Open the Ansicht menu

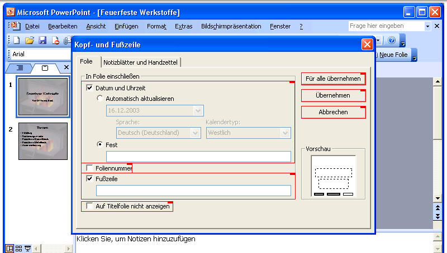click(96, 26)
